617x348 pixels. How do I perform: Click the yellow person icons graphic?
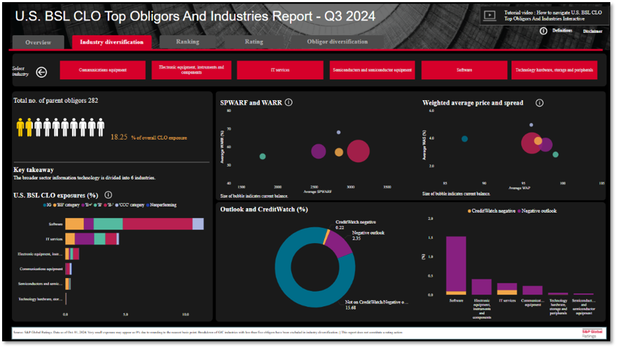pyautogui.click(x=24, y=127)
